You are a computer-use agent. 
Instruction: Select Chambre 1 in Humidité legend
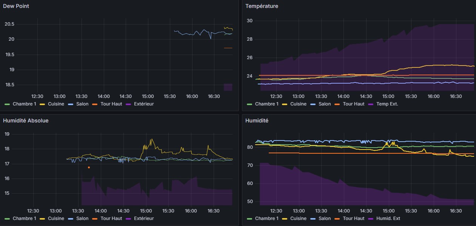coord(266,218)
